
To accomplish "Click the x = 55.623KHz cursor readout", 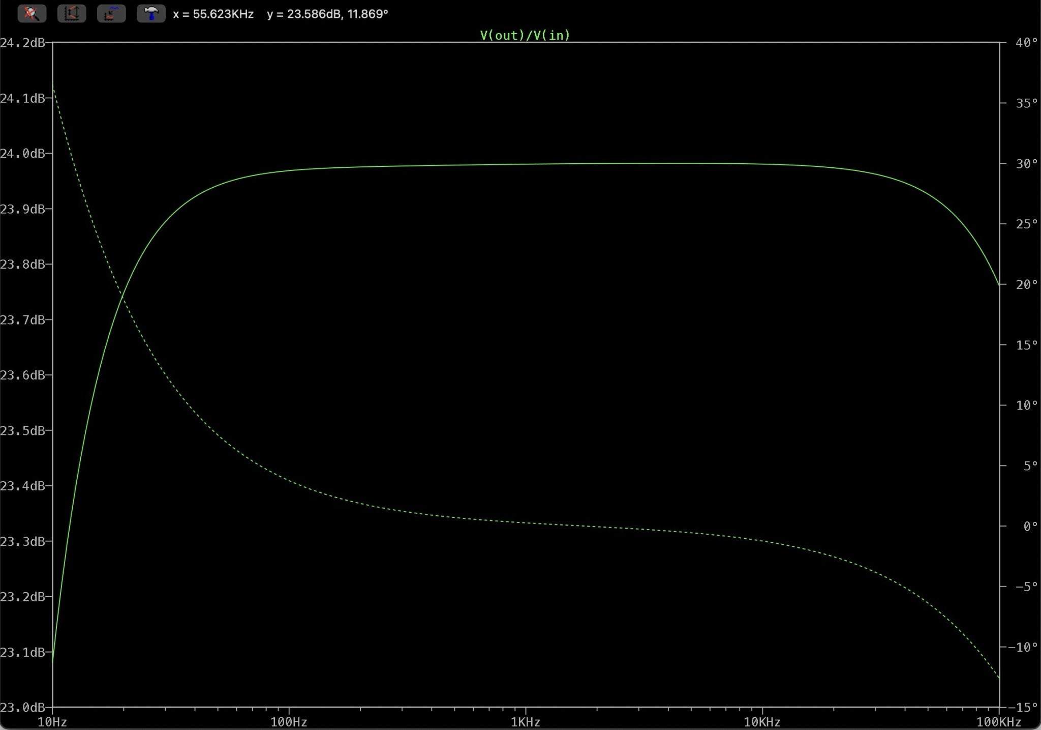I will coord(213,14).
